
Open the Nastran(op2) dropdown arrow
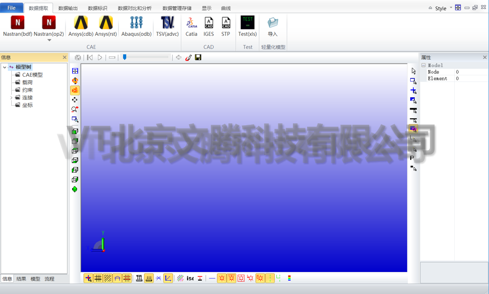coord(49,40)
